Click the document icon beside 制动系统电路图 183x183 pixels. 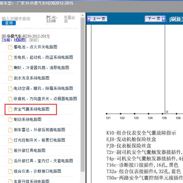11,119
